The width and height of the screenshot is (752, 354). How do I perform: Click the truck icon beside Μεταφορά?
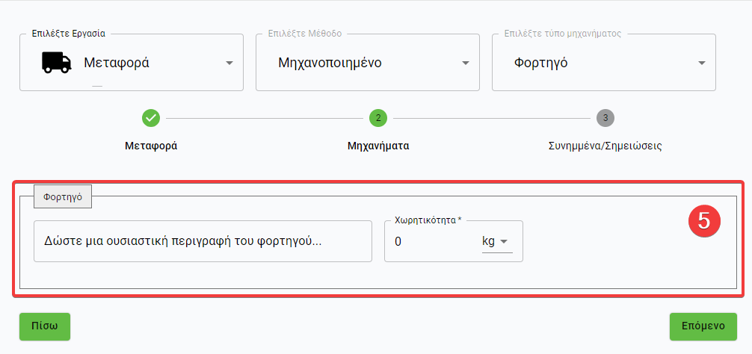[x=56, y=63]
